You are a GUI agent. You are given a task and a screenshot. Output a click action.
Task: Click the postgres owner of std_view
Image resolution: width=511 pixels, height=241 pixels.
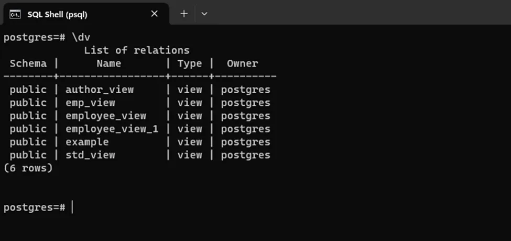246,155
